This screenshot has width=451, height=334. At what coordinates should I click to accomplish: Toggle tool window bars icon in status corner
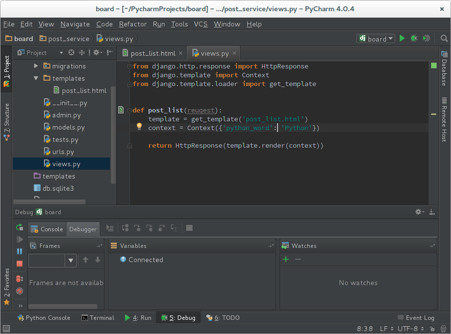pyautogui.click(x=6, y=328)
